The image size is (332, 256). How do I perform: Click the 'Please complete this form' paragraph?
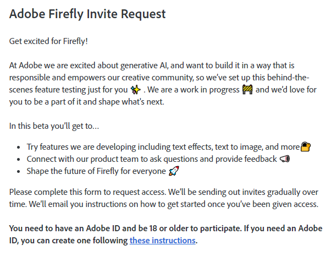click(164, 198)
